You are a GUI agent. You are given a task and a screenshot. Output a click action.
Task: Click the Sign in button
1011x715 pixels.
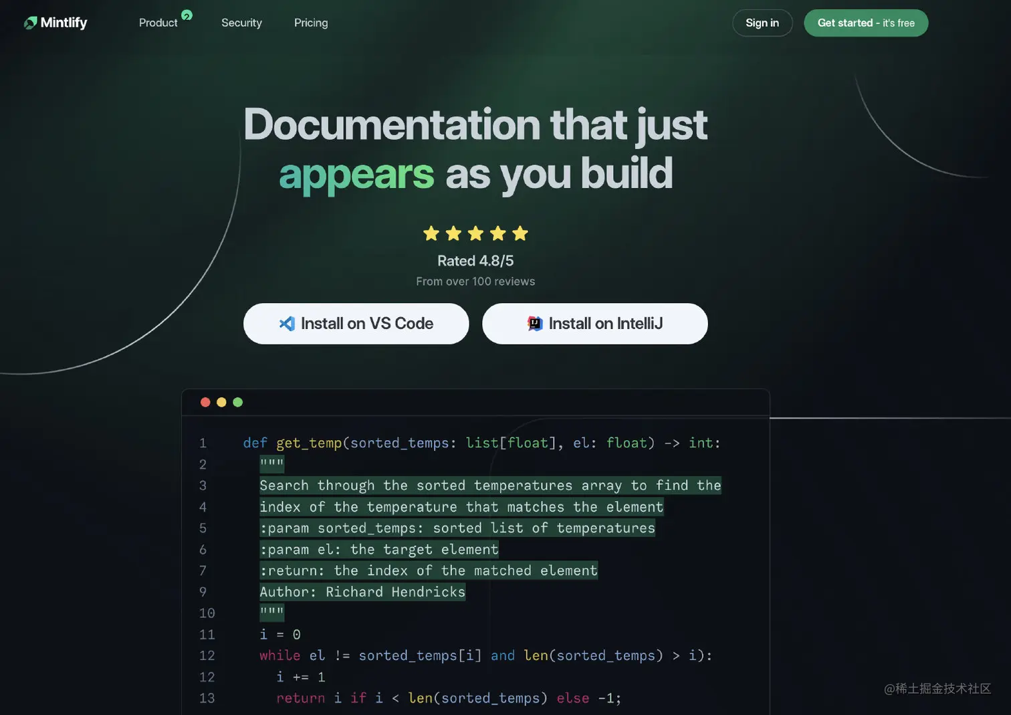coord(762,23)
